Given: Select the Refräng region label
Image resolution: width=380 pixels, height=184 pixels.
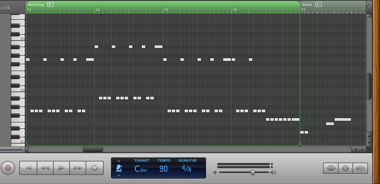Looking at the screenshot, I should tap(36, 4).
